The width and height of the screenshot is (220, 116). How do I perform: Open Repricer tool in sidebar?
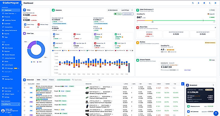point(7,51)
